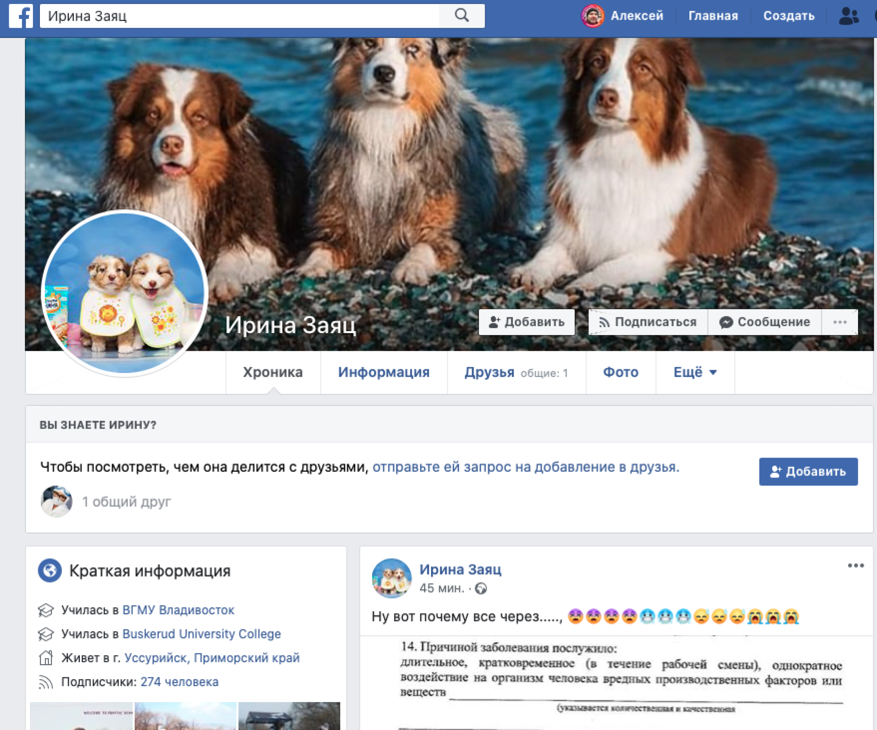The width and height of the screenshot is (877, 730).
Task: Open the Информация tab
Action: pyautogui.click(x=384, y=372)
